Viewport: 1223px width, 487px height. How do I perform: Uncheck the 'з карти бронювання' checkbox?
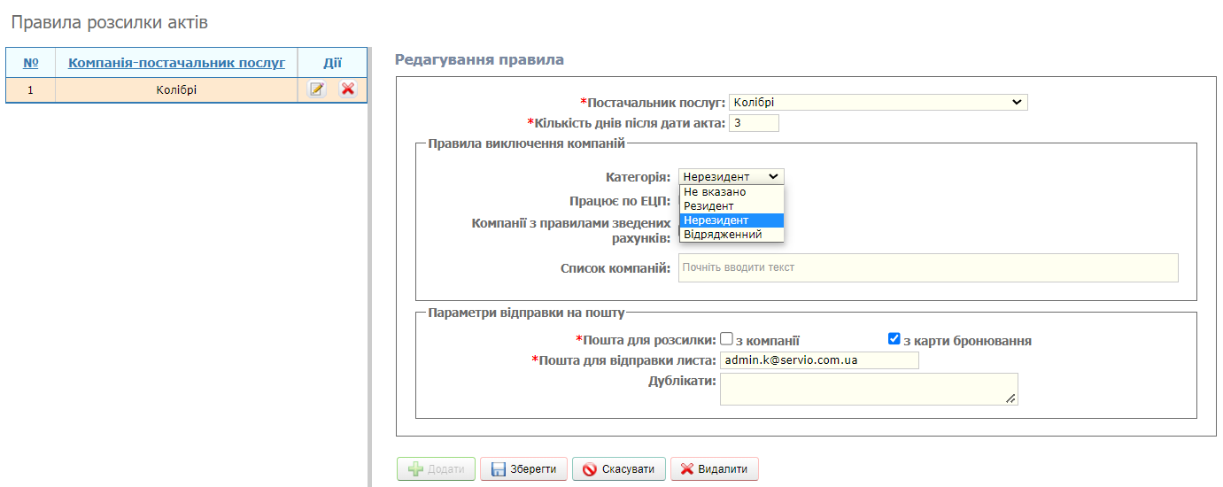tap(894, 338)
